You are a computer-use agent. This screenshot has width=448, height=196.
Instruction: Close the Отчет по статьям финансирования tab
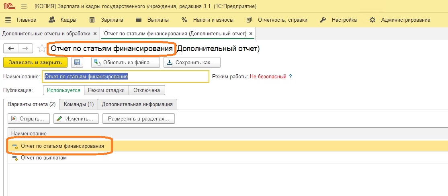pos(251,33)
